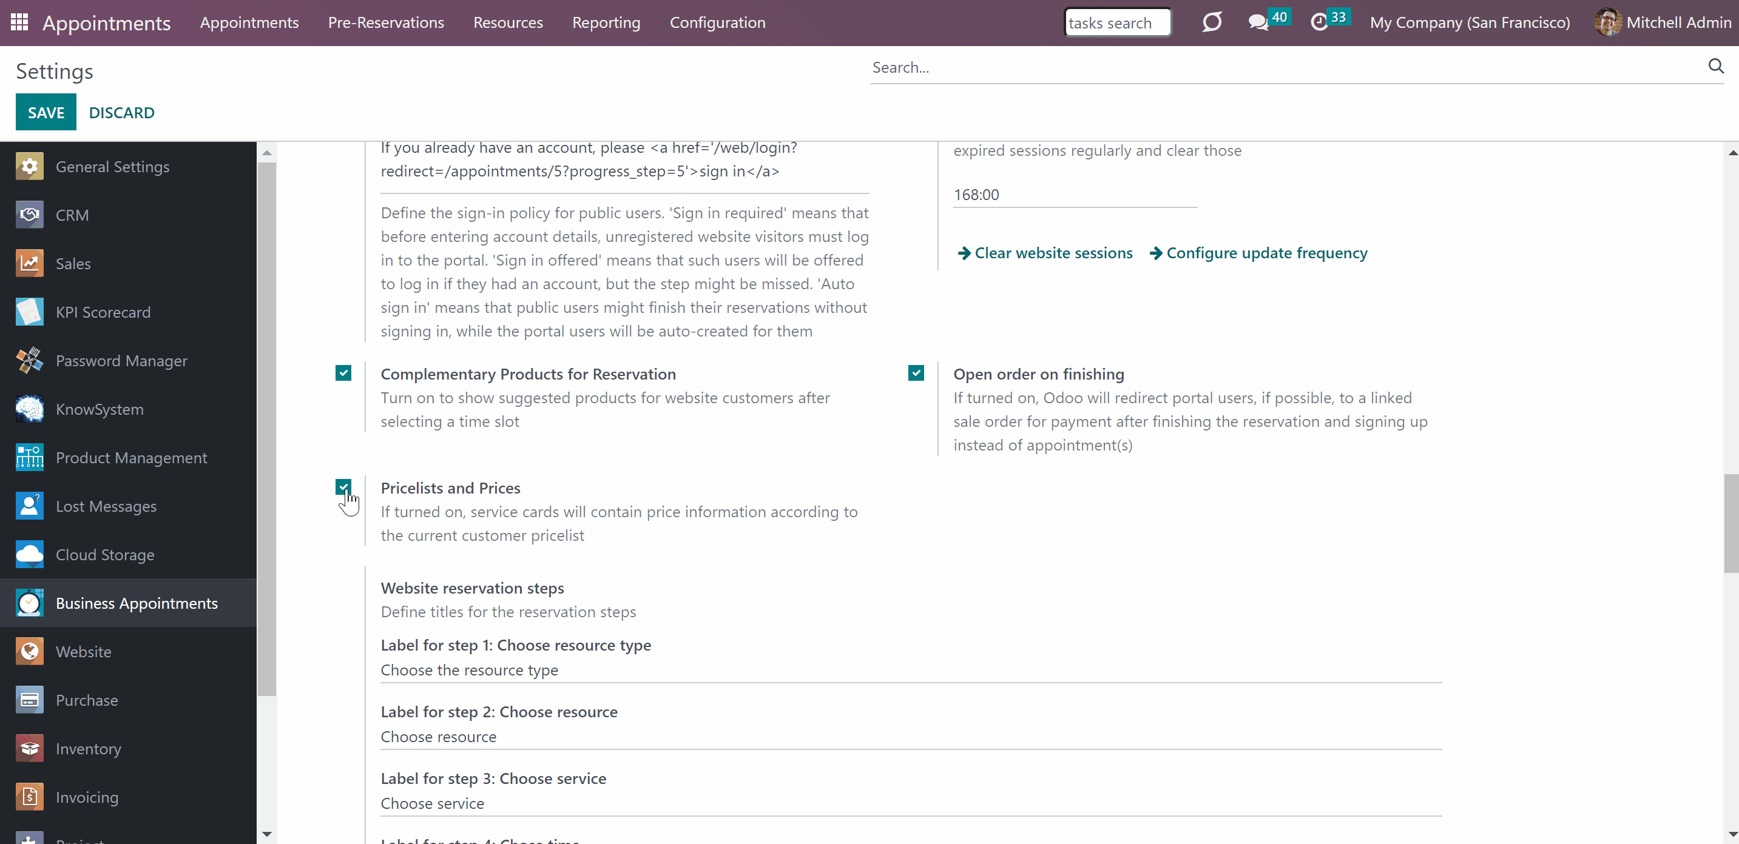
Task: Edit step 2 label Choose resource
Action: coord(911,737)
